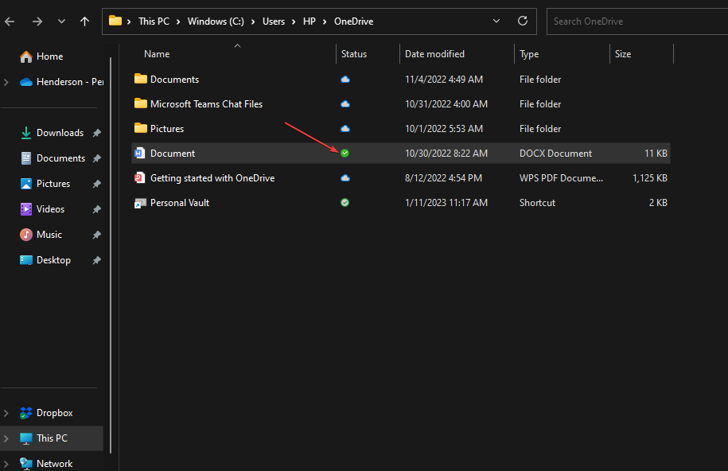Click the Search OneDrive input box

pos(637,21)
